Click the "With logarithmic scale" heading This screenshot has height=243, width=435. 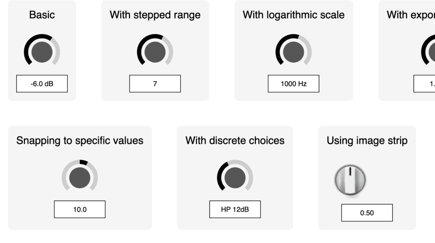[294, 15]
